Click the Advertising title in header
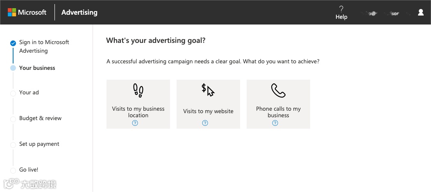Image resolution: width=431 pixels, height=192 pixels. 79,12
